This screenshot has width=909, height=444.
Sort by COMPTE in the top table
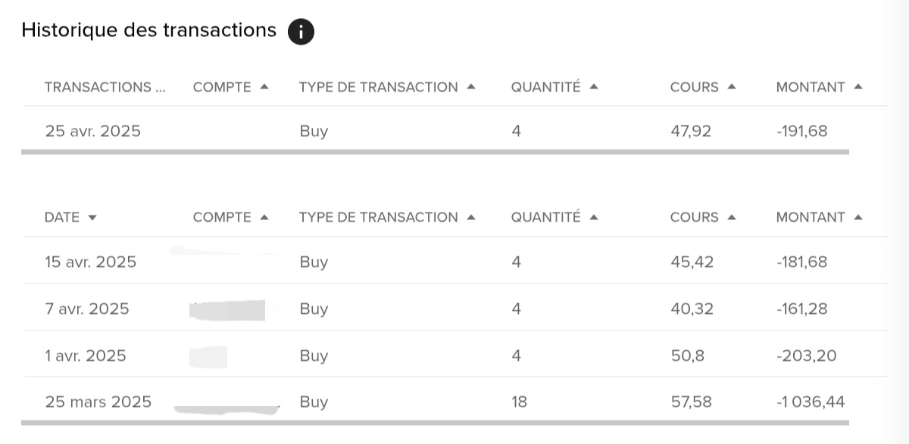click(x=264, y=87)
